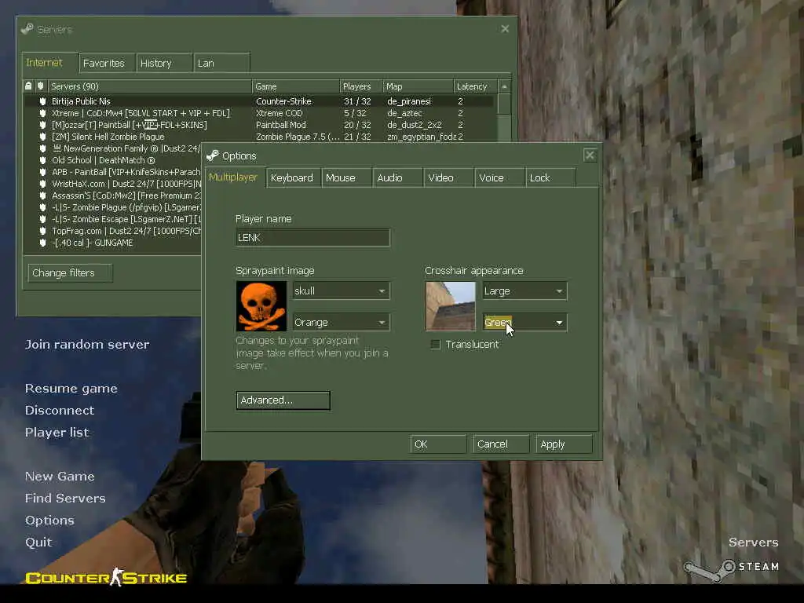Click shield icon beside Xtreme CoD:Mw4 server
The height and width of the screenshot is (603, 804).
(x=42, y=113)
